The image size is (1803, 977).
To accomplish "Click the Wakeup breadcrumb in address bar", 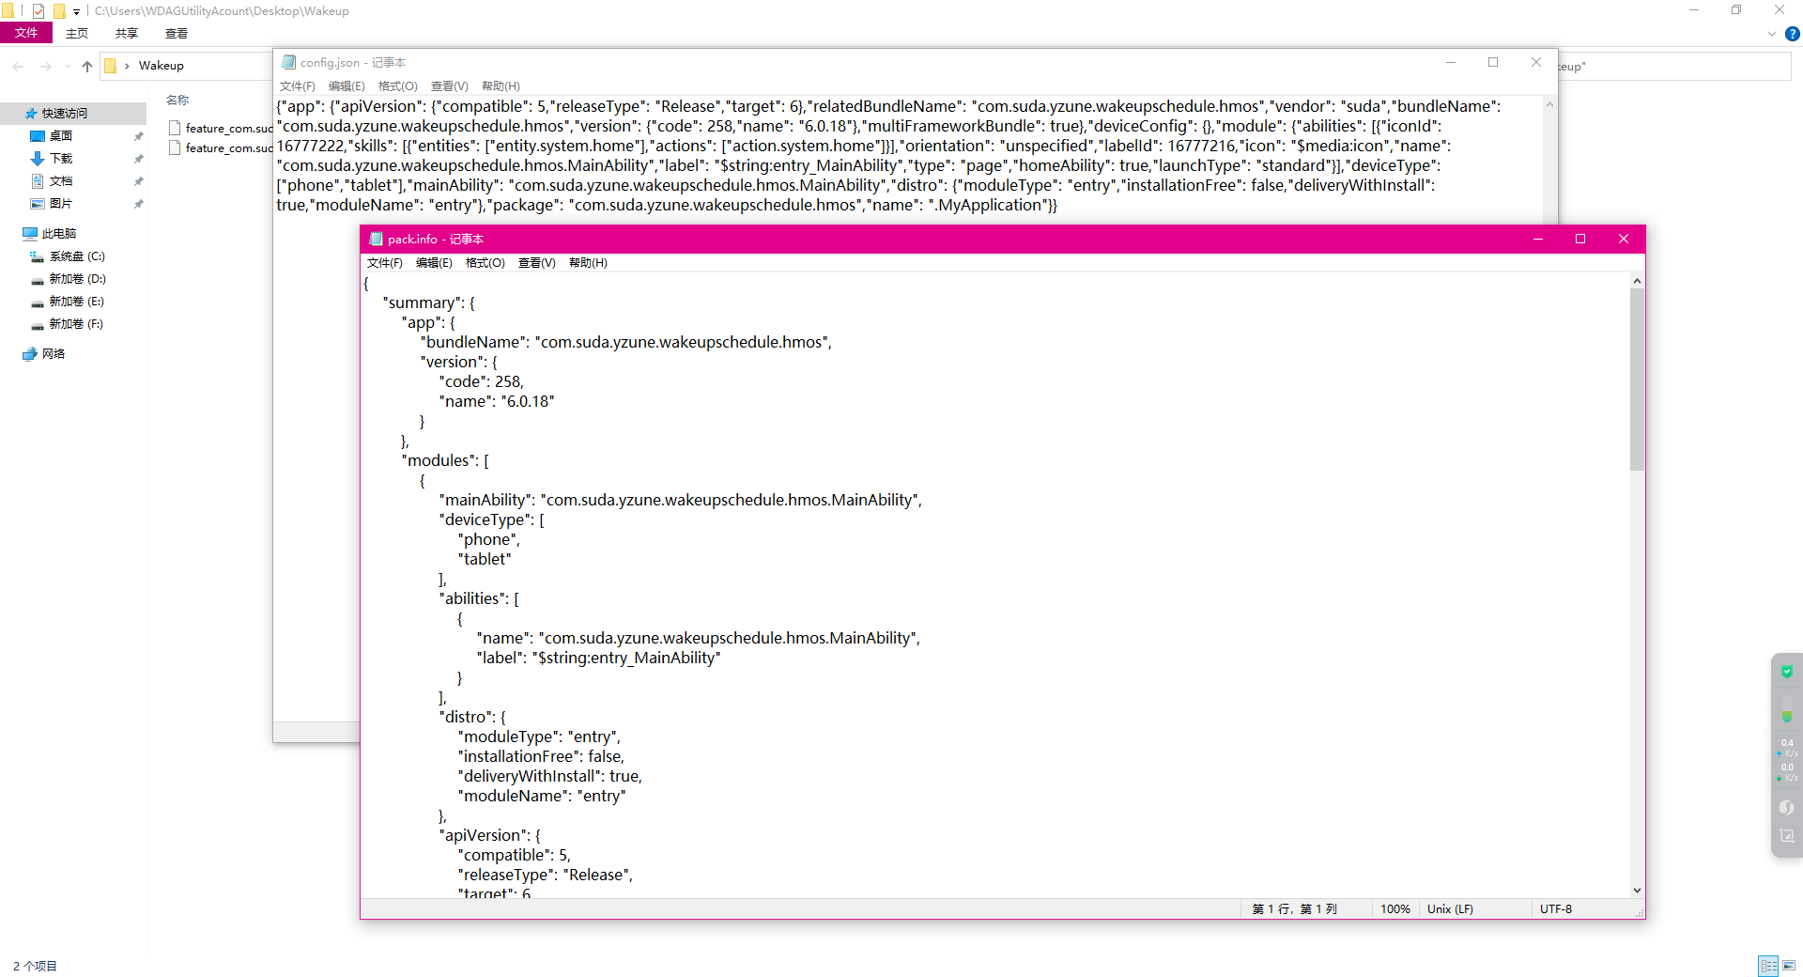I will click(162, 66).
